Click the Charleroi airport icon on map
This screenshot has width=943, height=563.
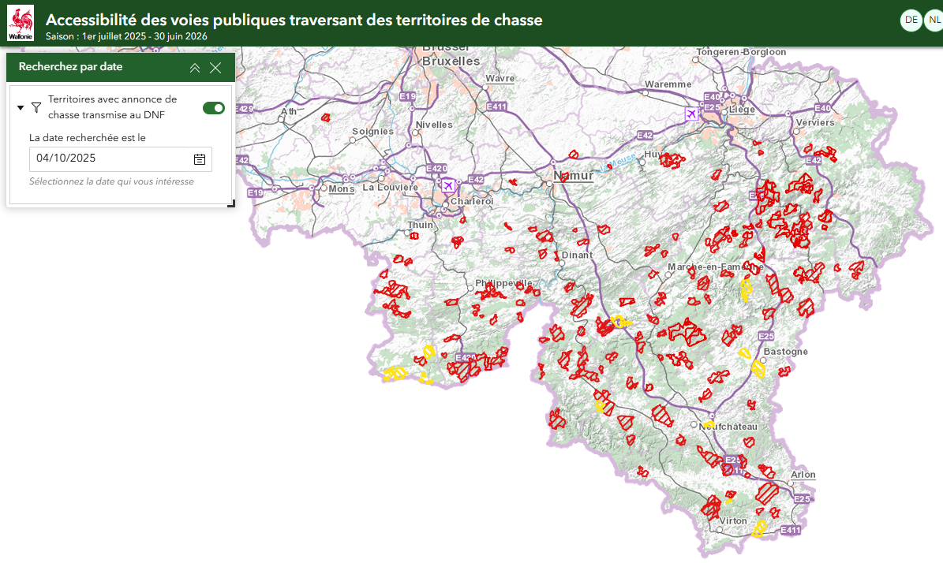(x=448, y=185)
